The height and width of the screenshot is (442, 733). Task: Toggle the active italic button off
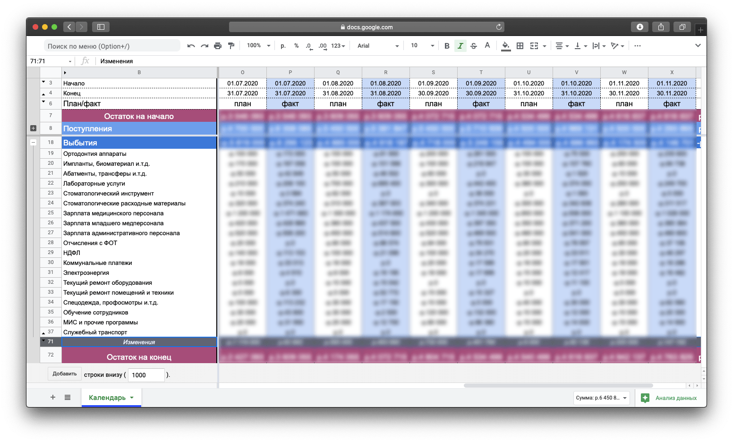(460, 46)
